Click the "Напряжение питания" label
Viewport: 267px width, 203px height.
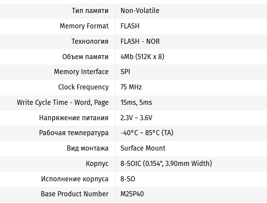coord(74,118)
